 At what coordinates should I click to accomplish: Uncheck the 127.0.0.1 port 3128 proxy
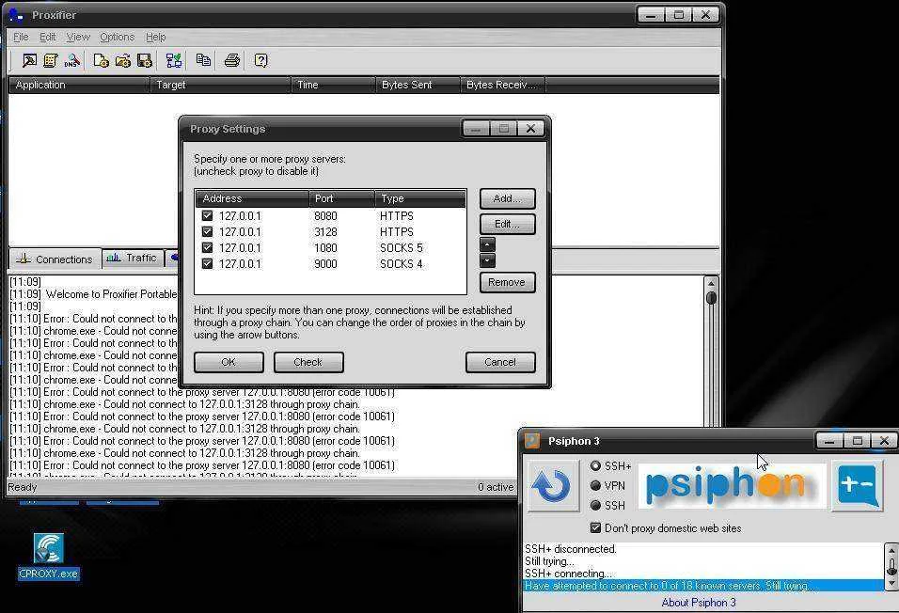pyautogui.click(x=207, y=231)
